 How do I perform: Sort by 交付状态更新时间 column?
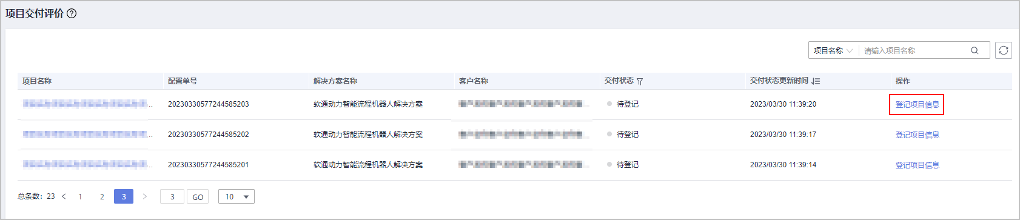[816, 81]
